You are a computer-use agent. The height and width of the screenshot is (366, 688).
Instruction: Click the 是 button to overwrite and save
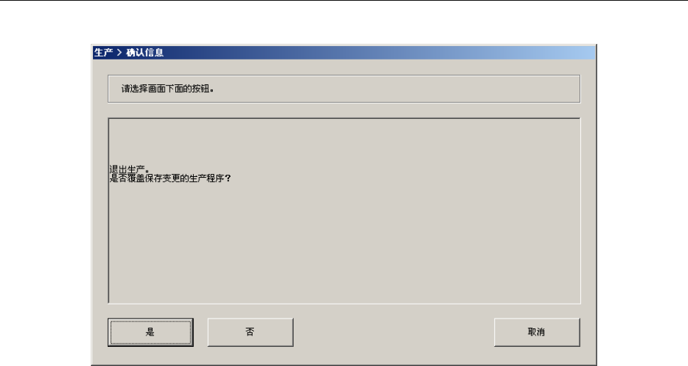(150, 332)
